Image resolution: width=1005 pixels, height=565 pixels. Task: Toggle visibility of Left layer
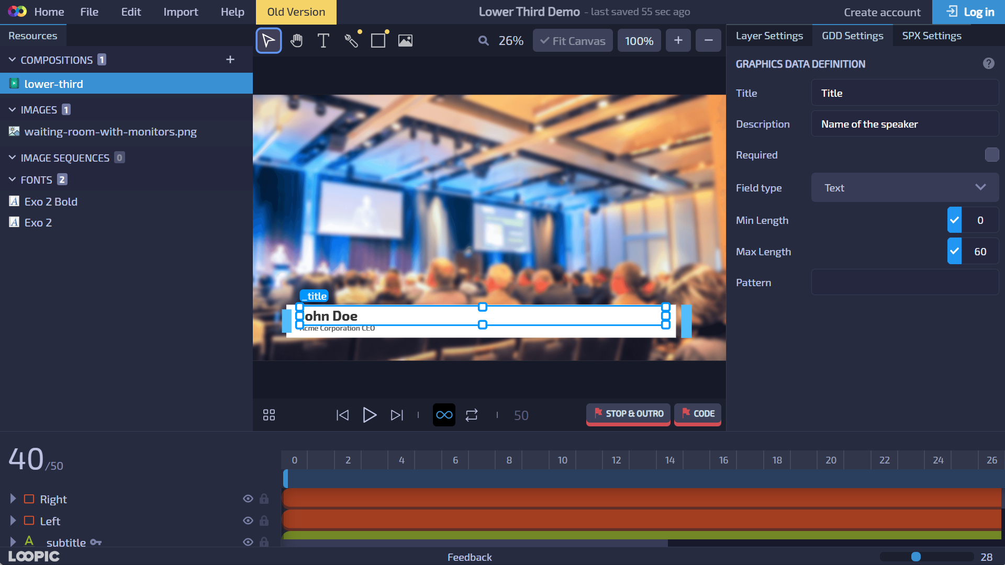(247, 521)
